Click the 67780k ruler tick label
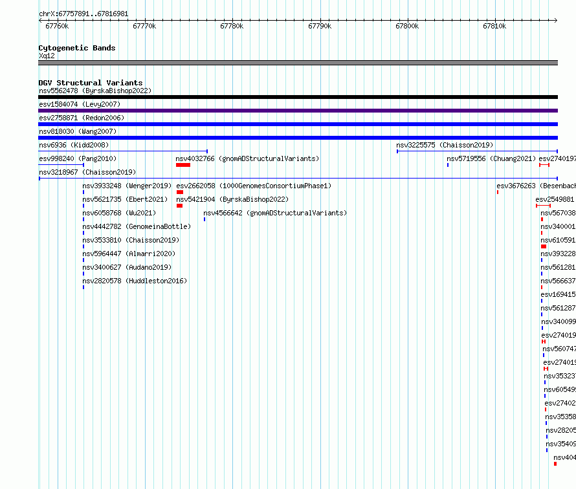576x489 pixels. click(232, 26)
